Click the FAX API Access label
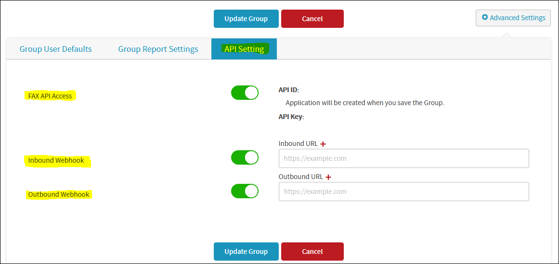 coord(50,96)
